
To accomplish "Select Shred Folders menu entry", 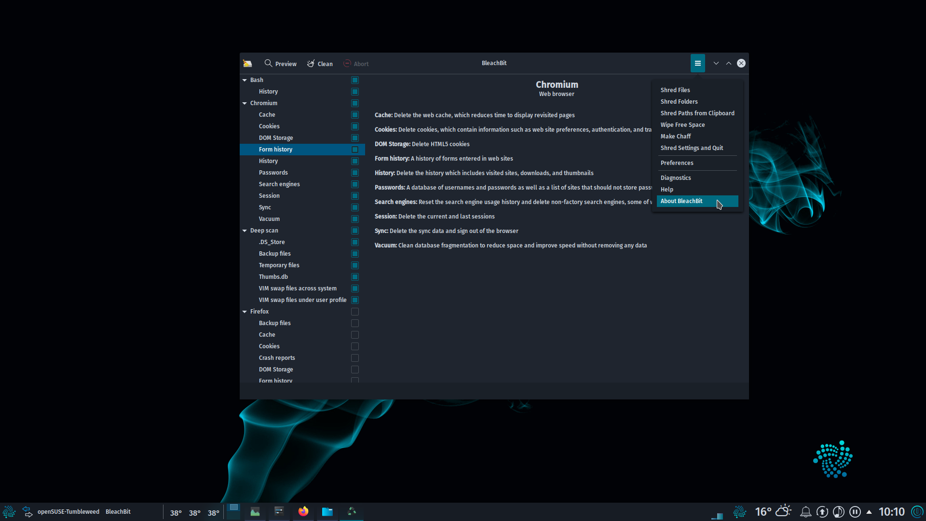I will pyautogui.click(x=697, y=102).
